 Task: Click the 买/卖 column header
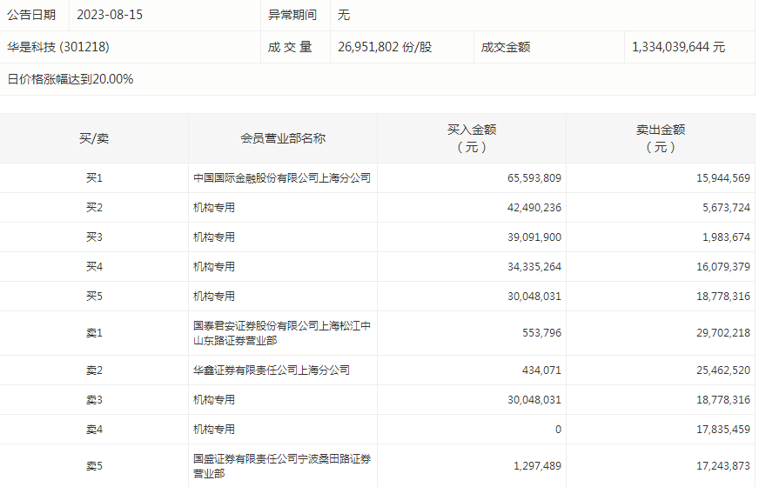[94, 139]
